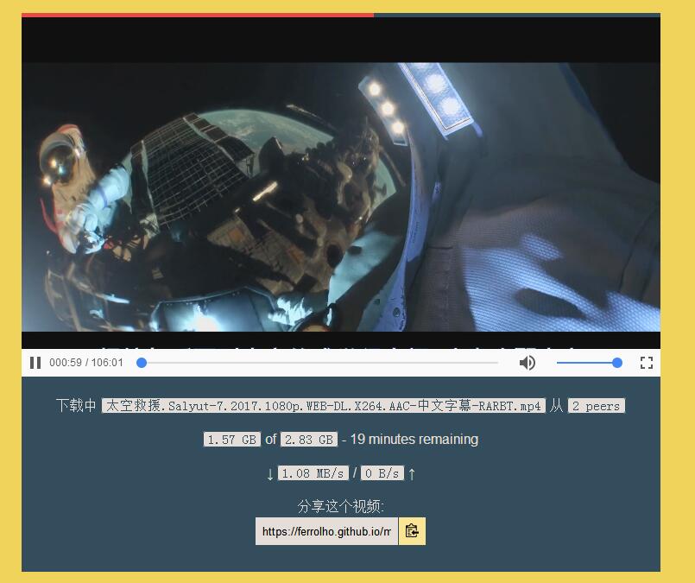
Task: Copy the share link with the clipboard icon
Action: click(412, 531)
